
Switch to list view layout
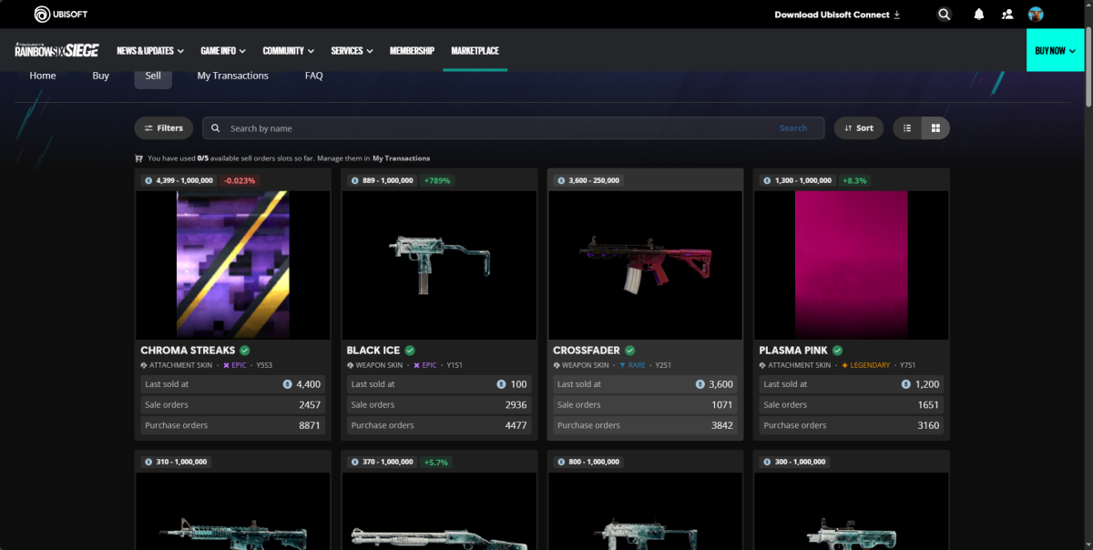907,128
